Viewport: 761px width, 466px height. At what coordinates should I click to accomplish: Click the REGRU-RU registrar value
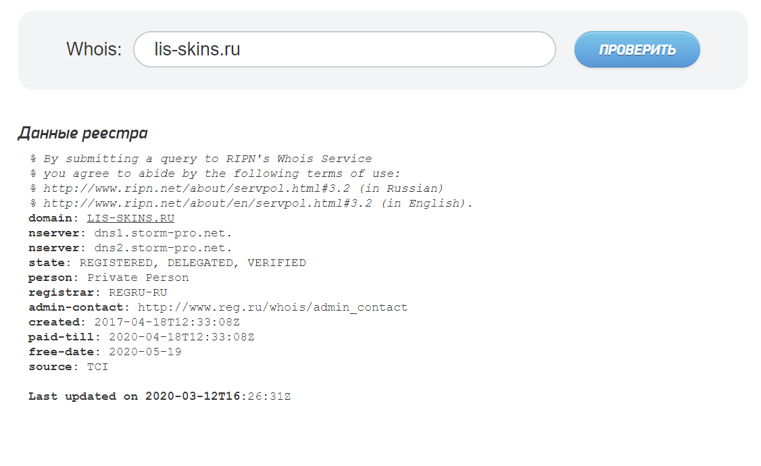tap(138, 292)
